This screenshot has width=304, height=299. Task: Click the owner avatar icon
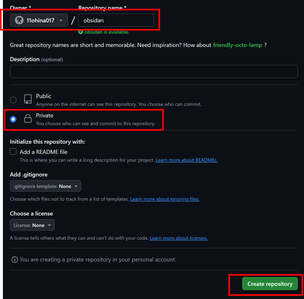click(19, 20)
